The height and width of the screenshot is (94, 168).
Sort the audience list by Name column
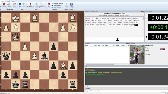pyautogui.click(x=87, y=45)
